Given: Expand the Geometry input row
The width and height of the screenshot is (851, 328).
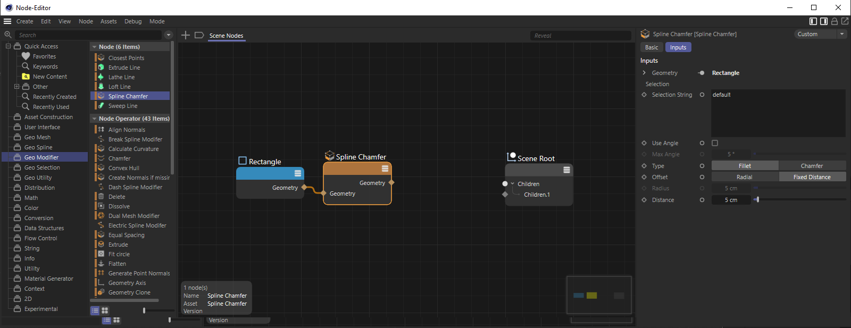Looking at the screenshot, I should click(644, 73).
